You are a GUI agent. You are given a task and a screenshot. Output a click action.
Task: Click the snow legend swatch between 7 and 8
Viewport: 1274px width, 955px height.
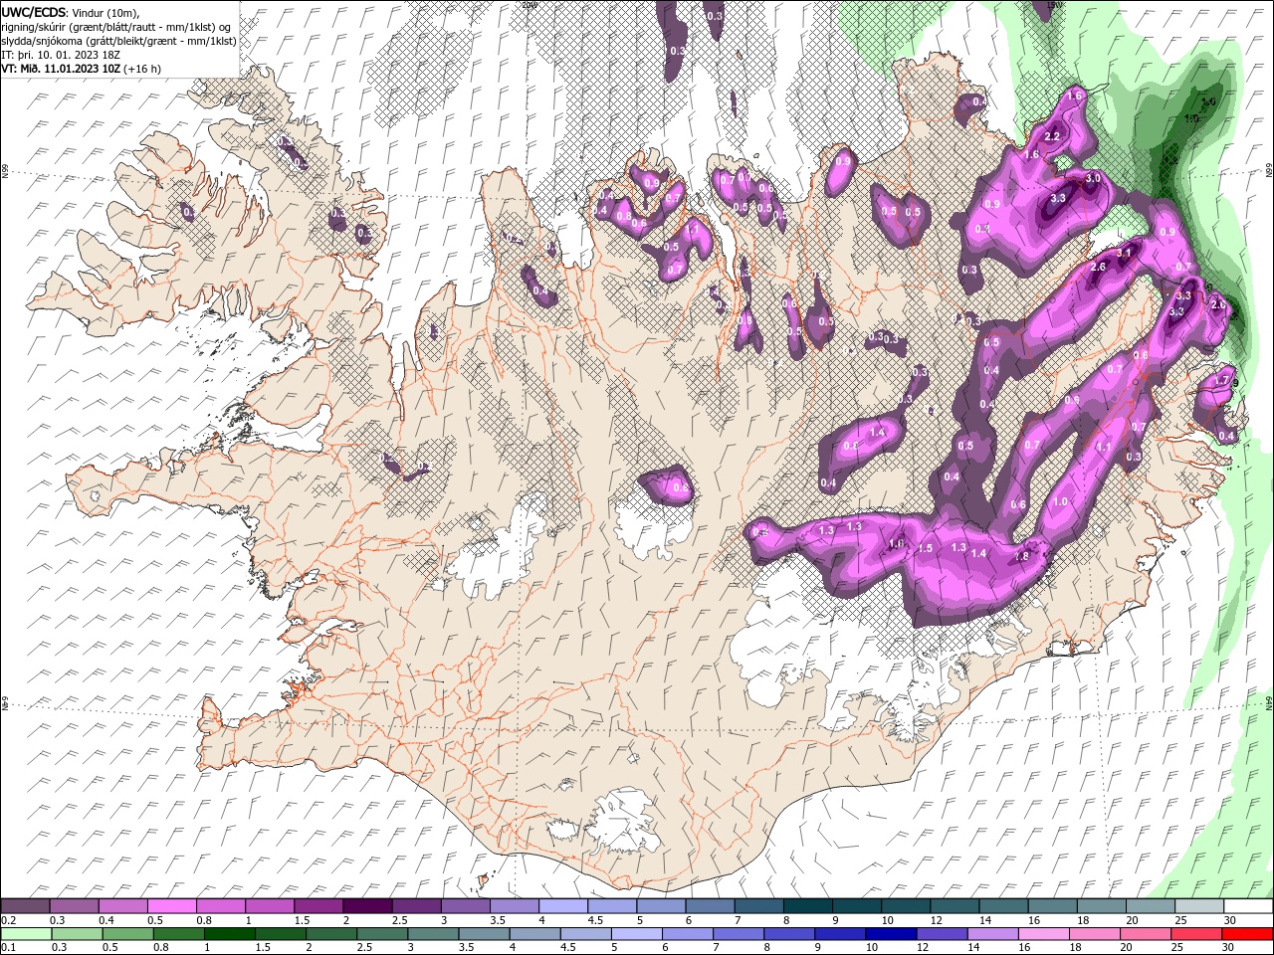pos(758,905)
